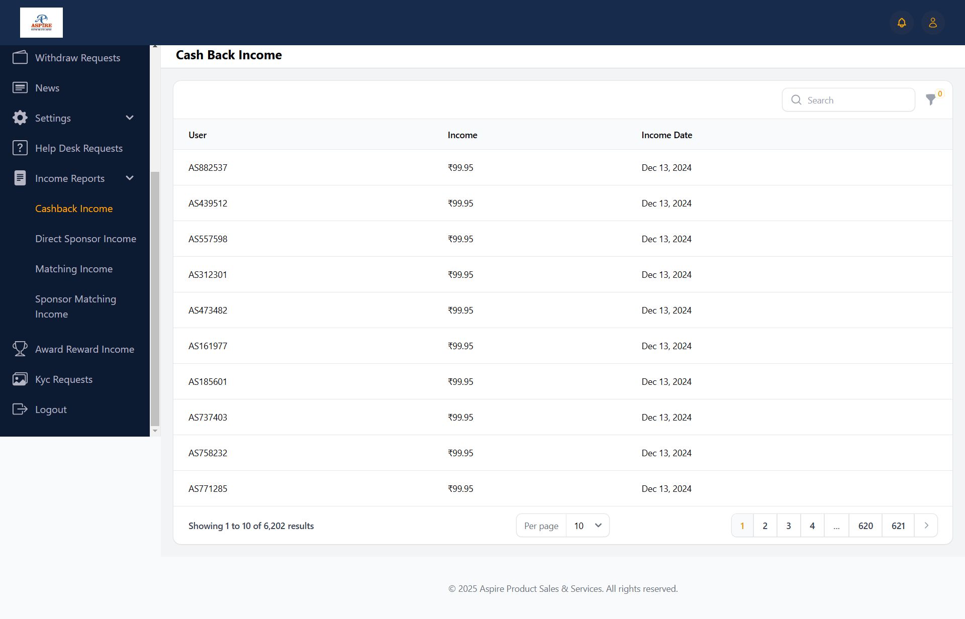
Task: Click the Kyc Requests image icon
Action: pos(20,379)
